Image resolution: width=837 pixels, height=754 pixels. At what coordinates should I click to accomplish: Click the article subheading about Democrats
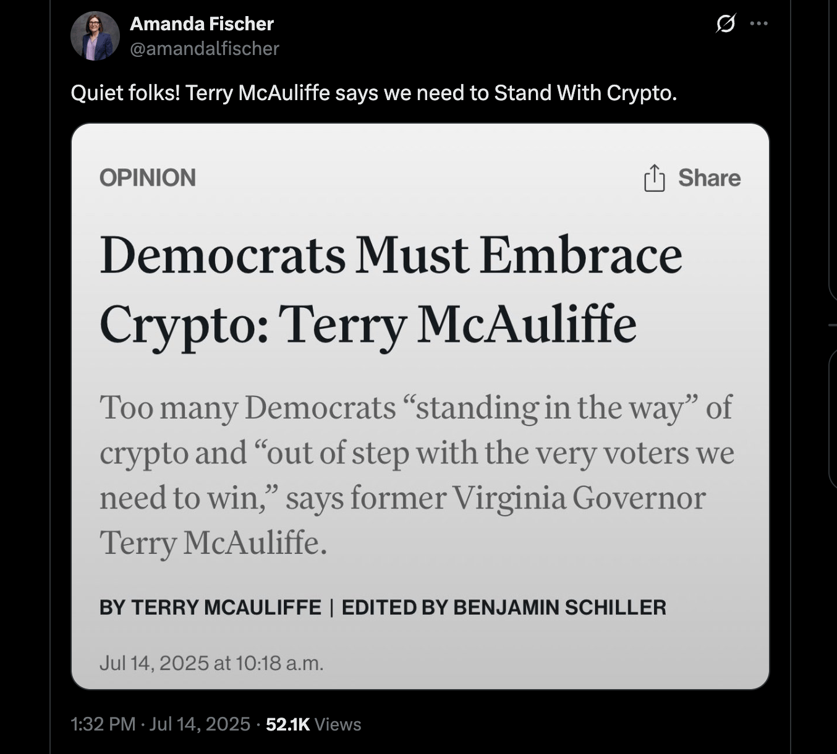pos(417,475)
